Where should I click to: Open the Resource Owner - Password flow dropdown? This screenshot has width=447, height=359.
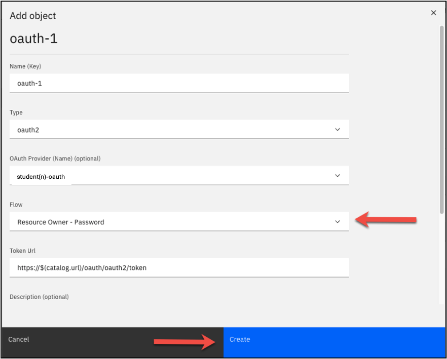tap(172, 222)
